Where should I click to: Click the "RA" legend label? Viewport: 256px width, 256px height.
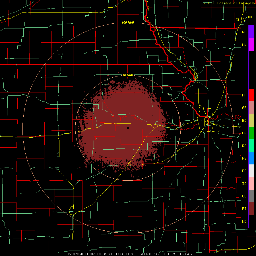[x=244, y=146]
